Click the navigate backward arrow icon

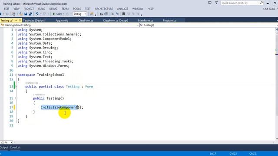1,14
